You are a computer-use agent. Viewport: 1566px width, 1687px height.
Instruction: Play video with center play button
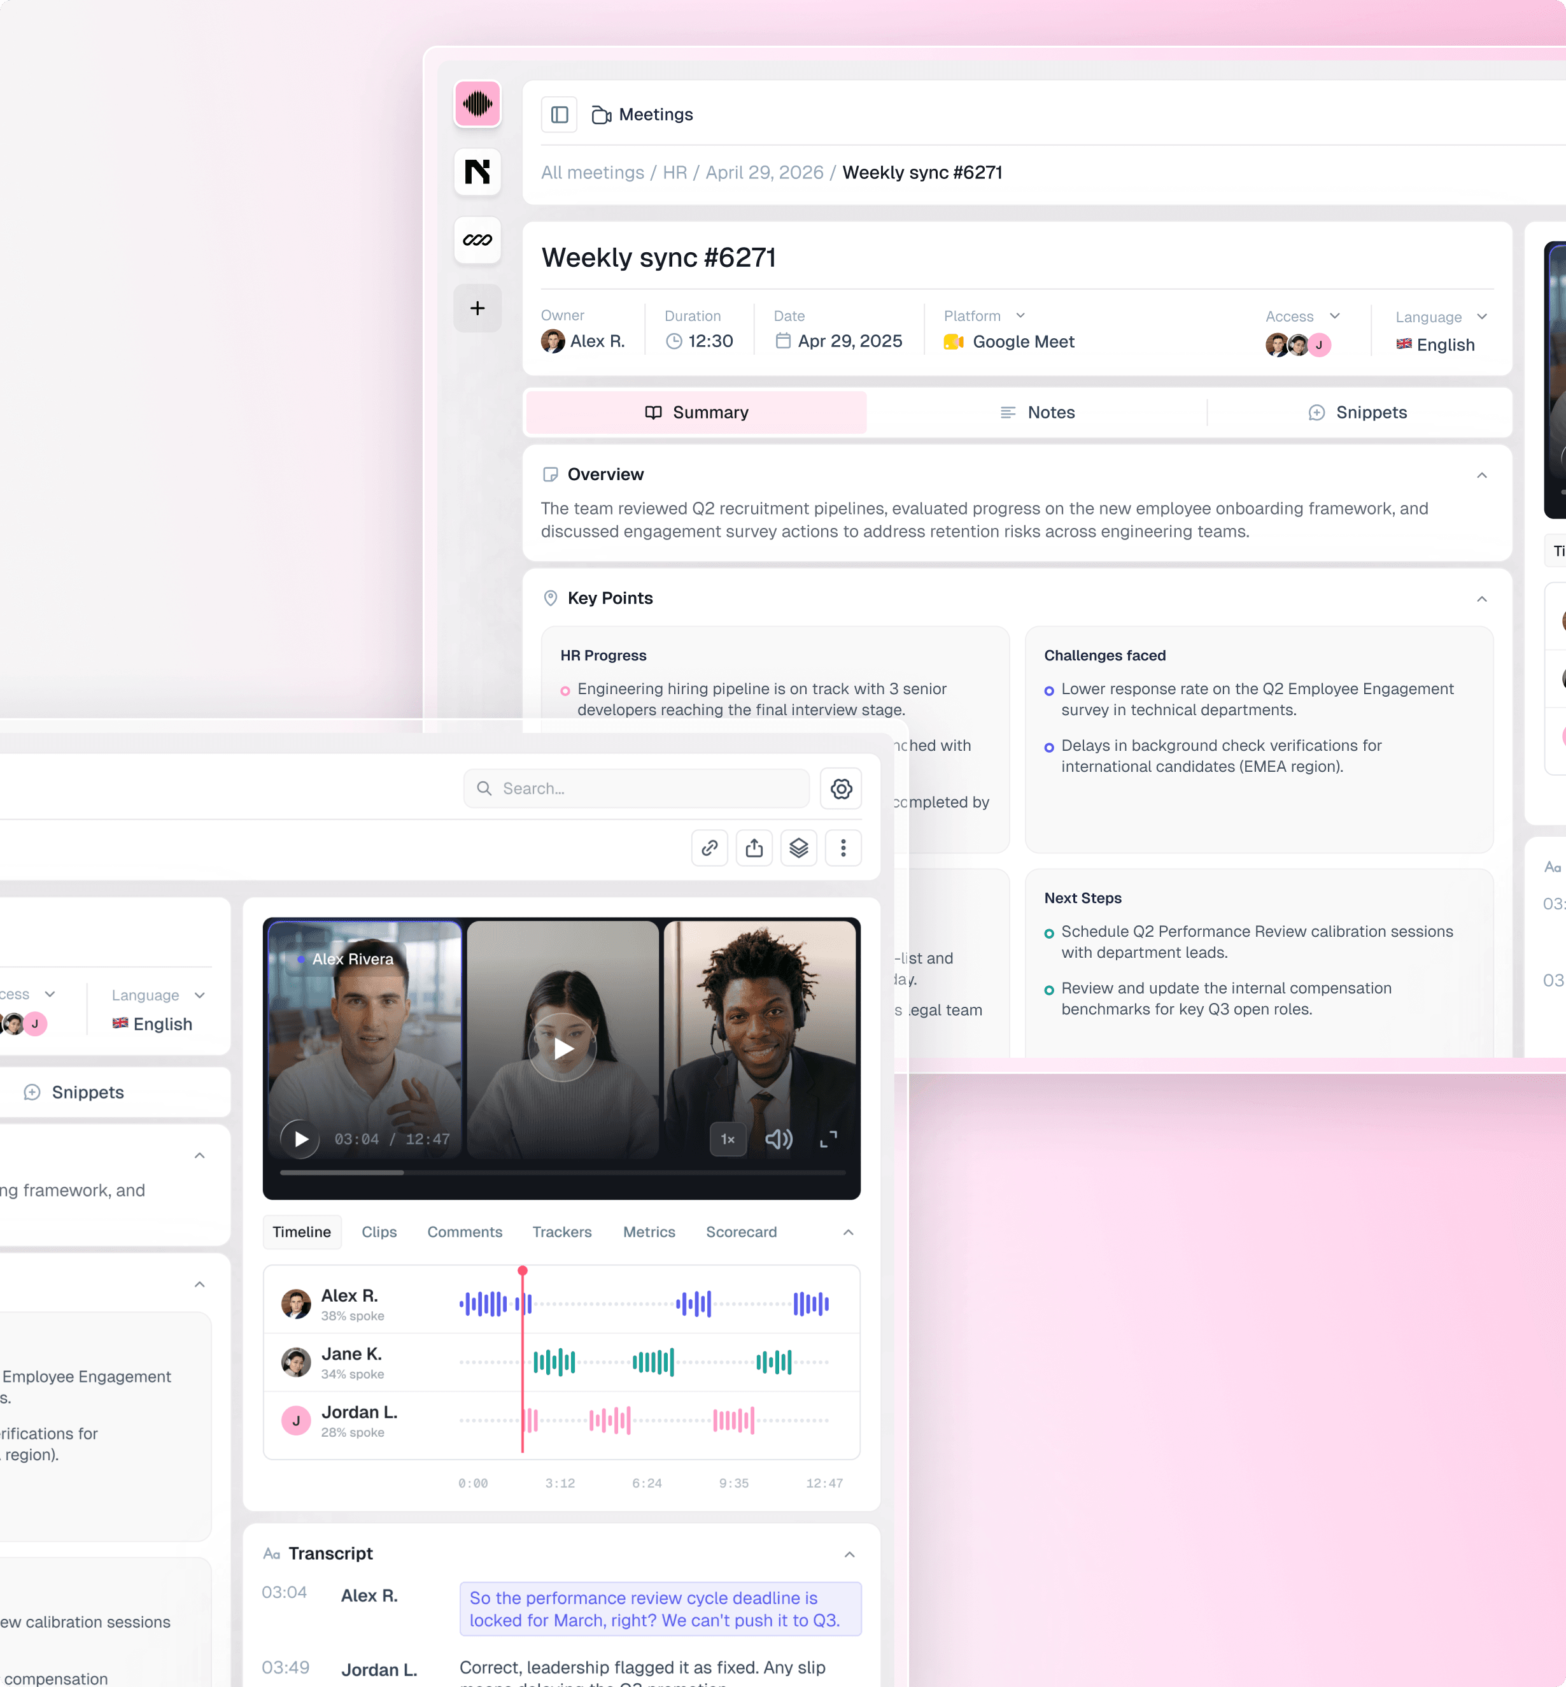coord(563,1049)
